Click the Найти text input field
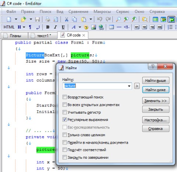 pos(95,86)
